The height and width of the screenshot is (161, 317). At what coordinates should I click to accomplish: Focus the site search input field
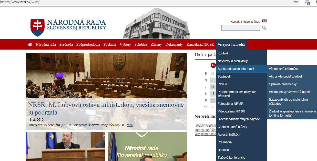tap(241, 28)
